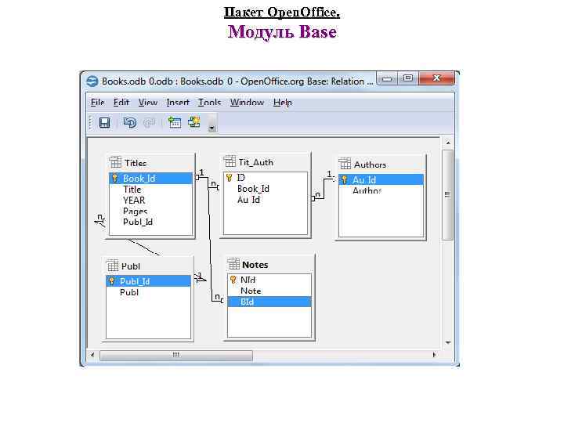Image resolution: width=564 pixels, height=423 pixels.
Task: Click the horizontal scrollbar right arrow
Action: point(434,355)
